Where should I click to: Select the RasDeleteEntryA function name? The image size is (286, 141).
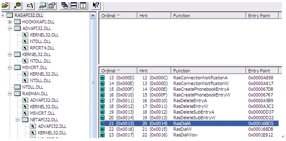[190, 101]
